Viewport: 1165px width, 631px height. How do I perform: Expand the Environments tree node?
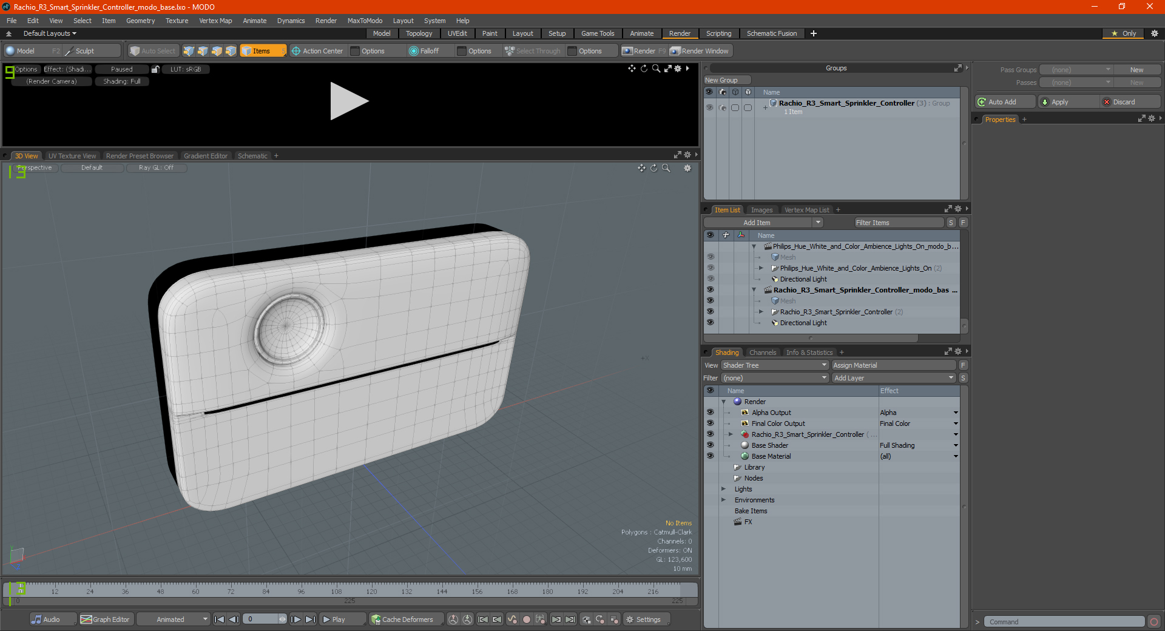tap(723, 500)
